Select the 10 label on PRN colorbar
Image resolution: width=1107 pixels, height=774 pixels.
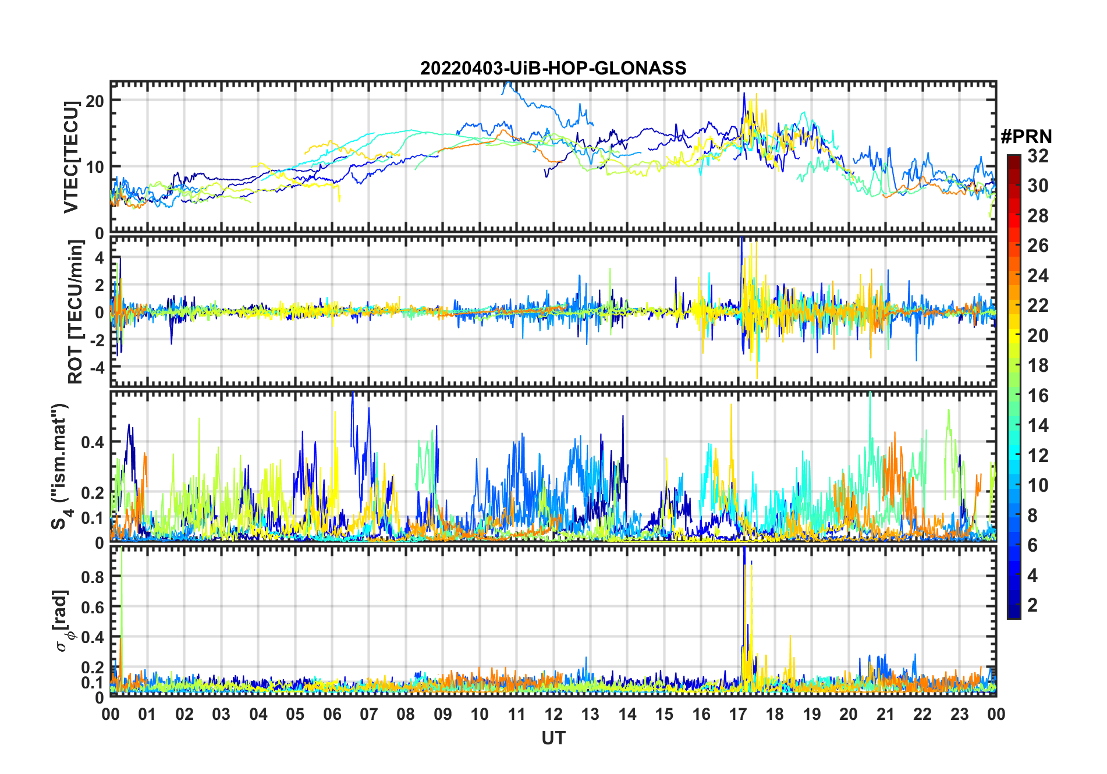(1038, 485)
